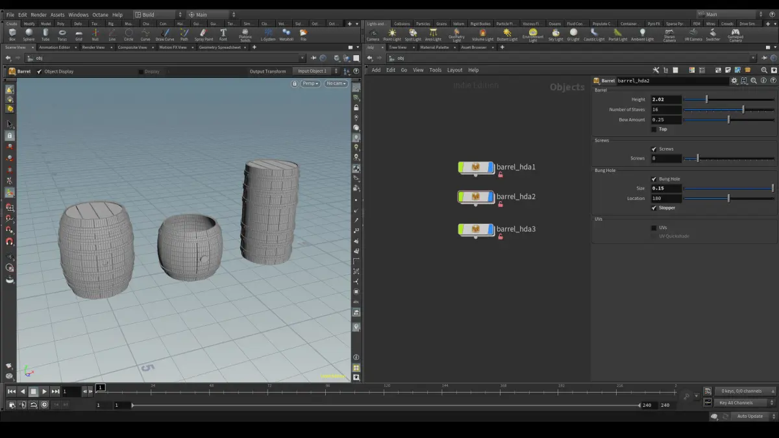Open the Layout menu in network editor
Viewport: 779px width, 438px height.
coord(454,70)
